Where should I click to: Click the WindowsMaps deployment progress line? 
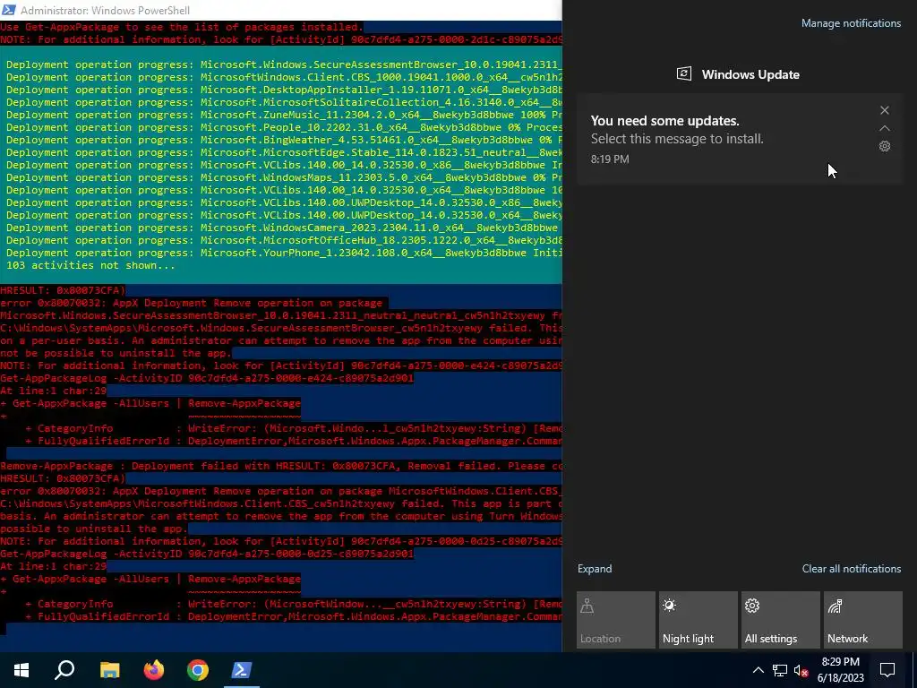284,177
